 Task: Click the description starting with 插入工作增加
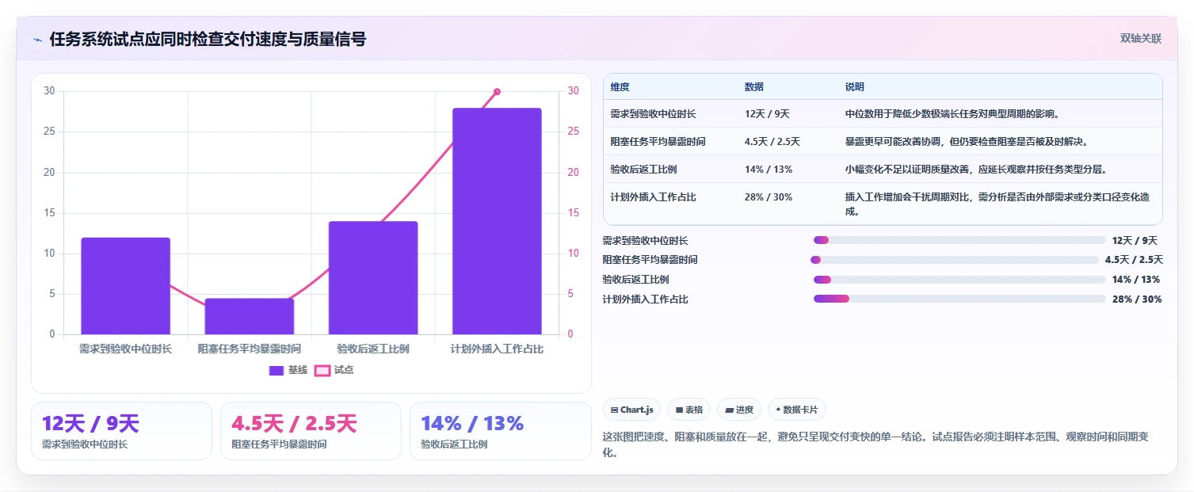coord(999,204)
